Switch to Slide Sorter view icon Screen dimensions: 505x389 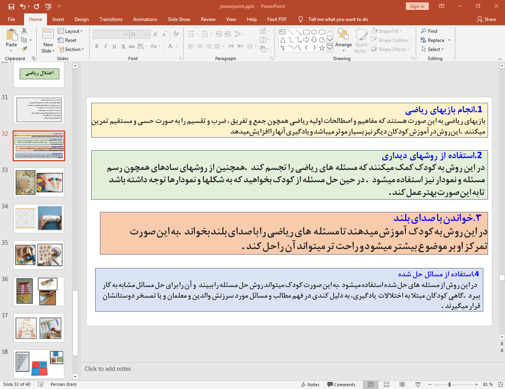[x=387, y=384]
